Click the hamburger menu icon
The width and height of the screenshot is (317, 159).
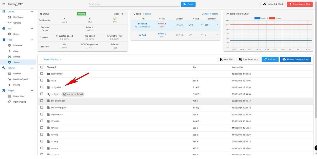click(x=4, y=4)
